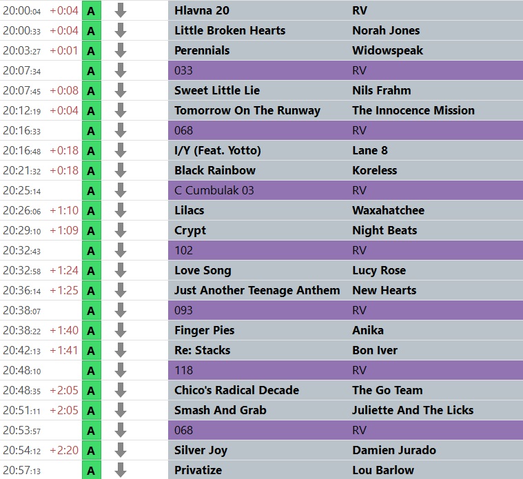Select the track title Tomorrow On The Runway
523x479 pixels.
(x=247, y=110)
